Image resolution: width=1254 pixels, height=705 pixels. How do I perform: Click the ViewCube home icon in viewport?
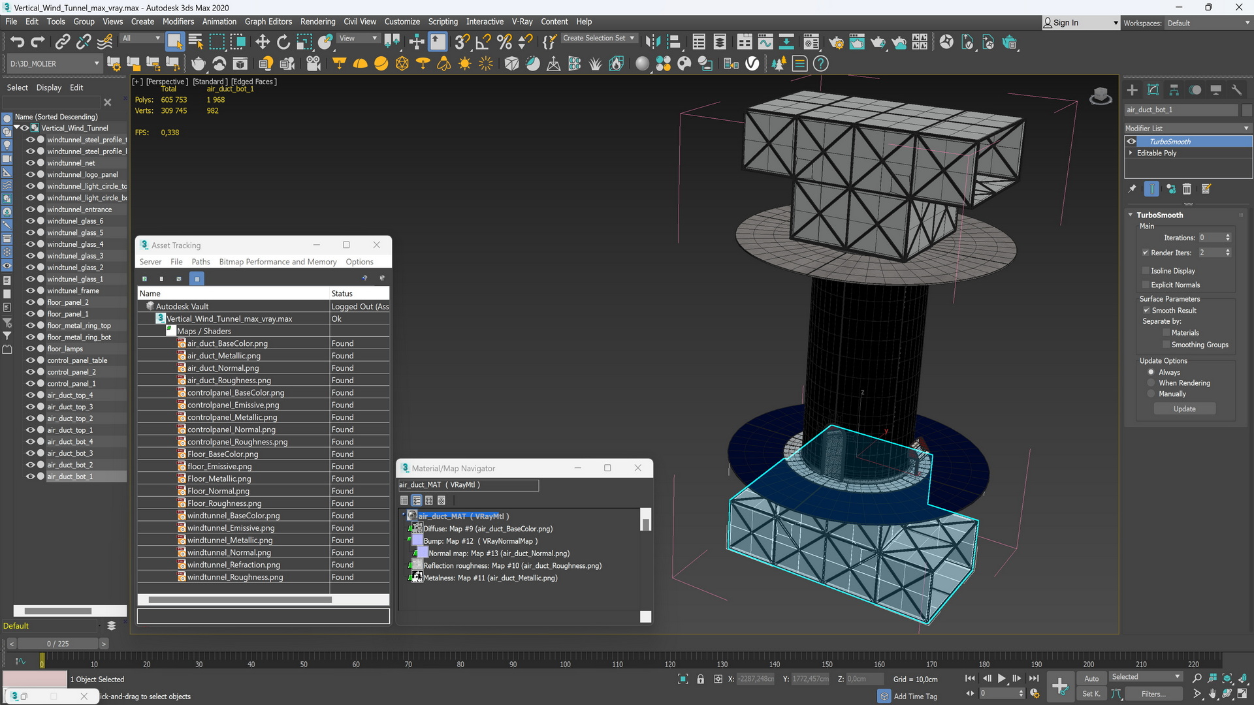(1101, 96)
